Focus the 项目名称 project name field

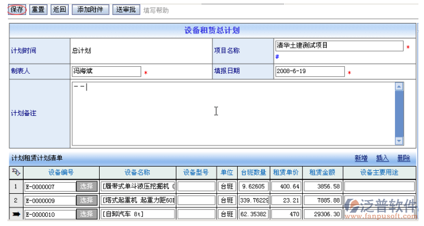point(339,46)
